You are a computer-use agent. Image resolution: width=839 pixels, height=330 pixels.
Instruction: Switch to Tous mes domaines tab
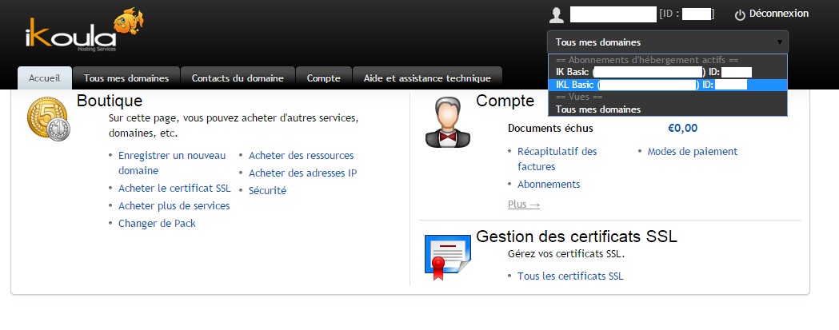click(x=126, y=78)
